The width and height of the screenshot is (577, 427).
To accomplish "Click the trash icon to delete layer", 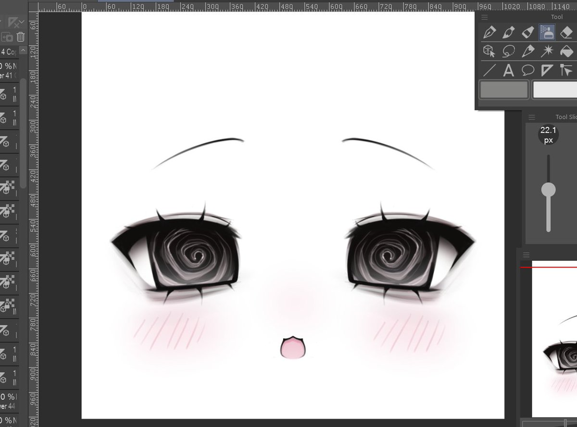I will [21, 37].
